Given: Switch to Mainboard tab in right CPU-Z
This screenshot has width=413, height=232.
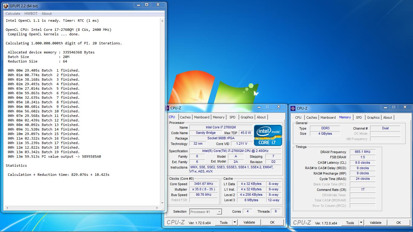Looking at the screenshot, I should (328, 118).
